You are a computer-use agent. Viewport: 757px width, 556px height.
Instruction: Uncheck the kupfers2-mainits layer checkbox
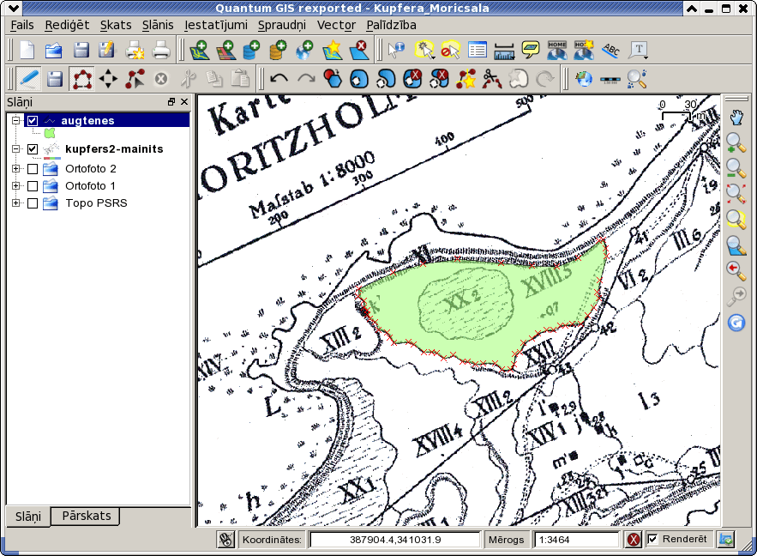coord(33,149)
